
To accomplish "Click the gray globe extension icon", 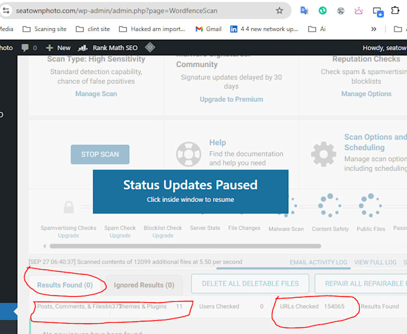I will point(341,11).
